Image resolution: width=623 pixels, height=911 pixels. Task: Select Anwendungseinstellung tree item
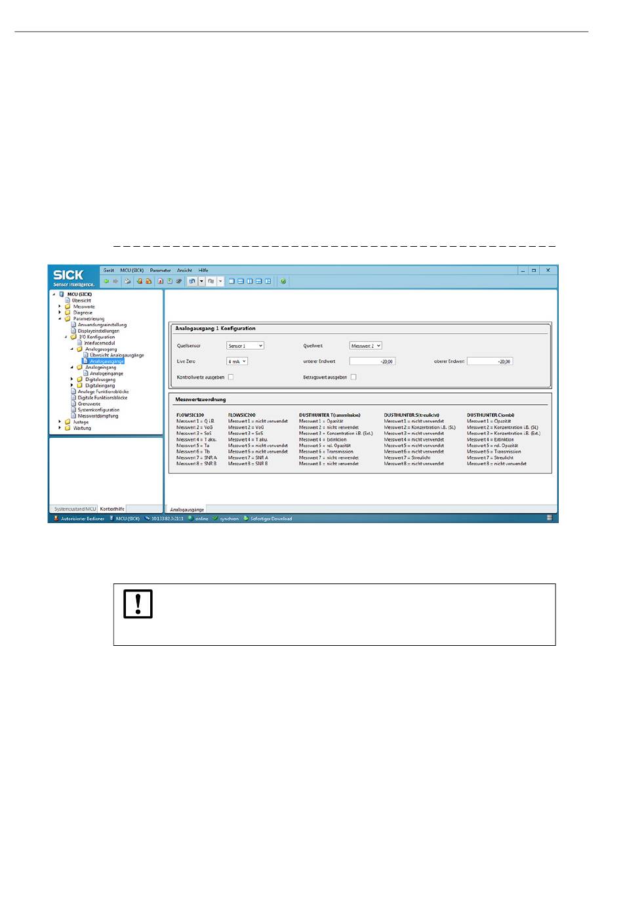click(102, 325)
